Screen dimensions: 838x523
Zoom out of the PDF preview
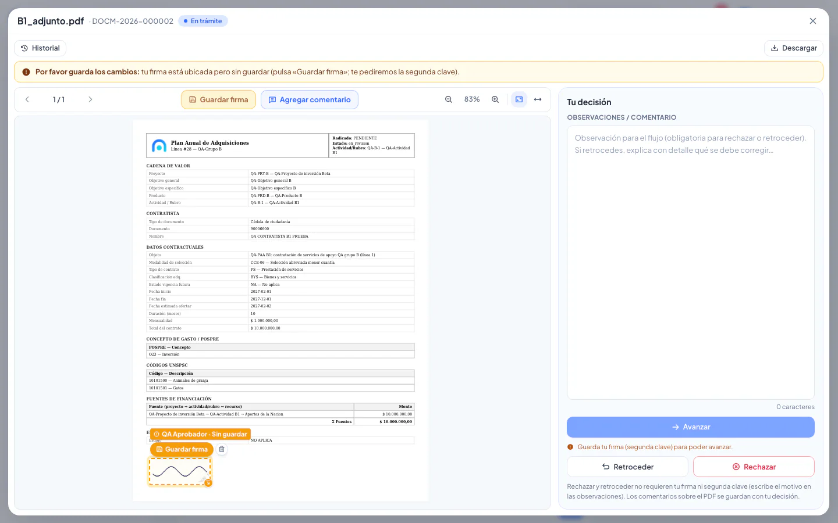pos(449,99)
